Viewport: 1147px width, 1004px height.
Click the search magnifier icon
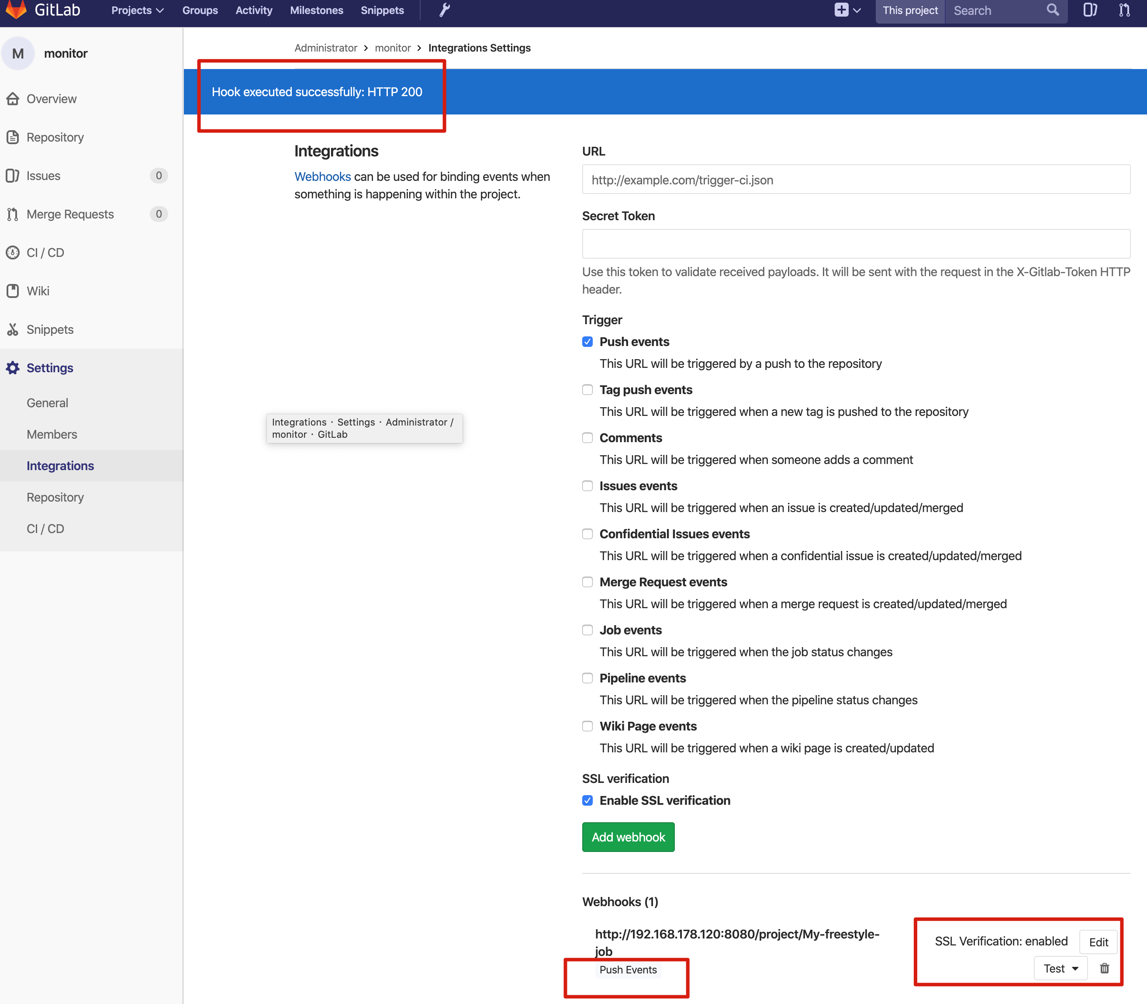(1053, 10)
